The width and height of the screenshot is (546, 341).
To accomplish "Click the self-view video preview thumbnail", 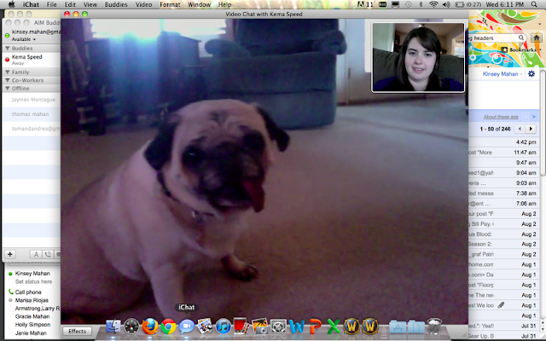I will [x=418, y=57].
